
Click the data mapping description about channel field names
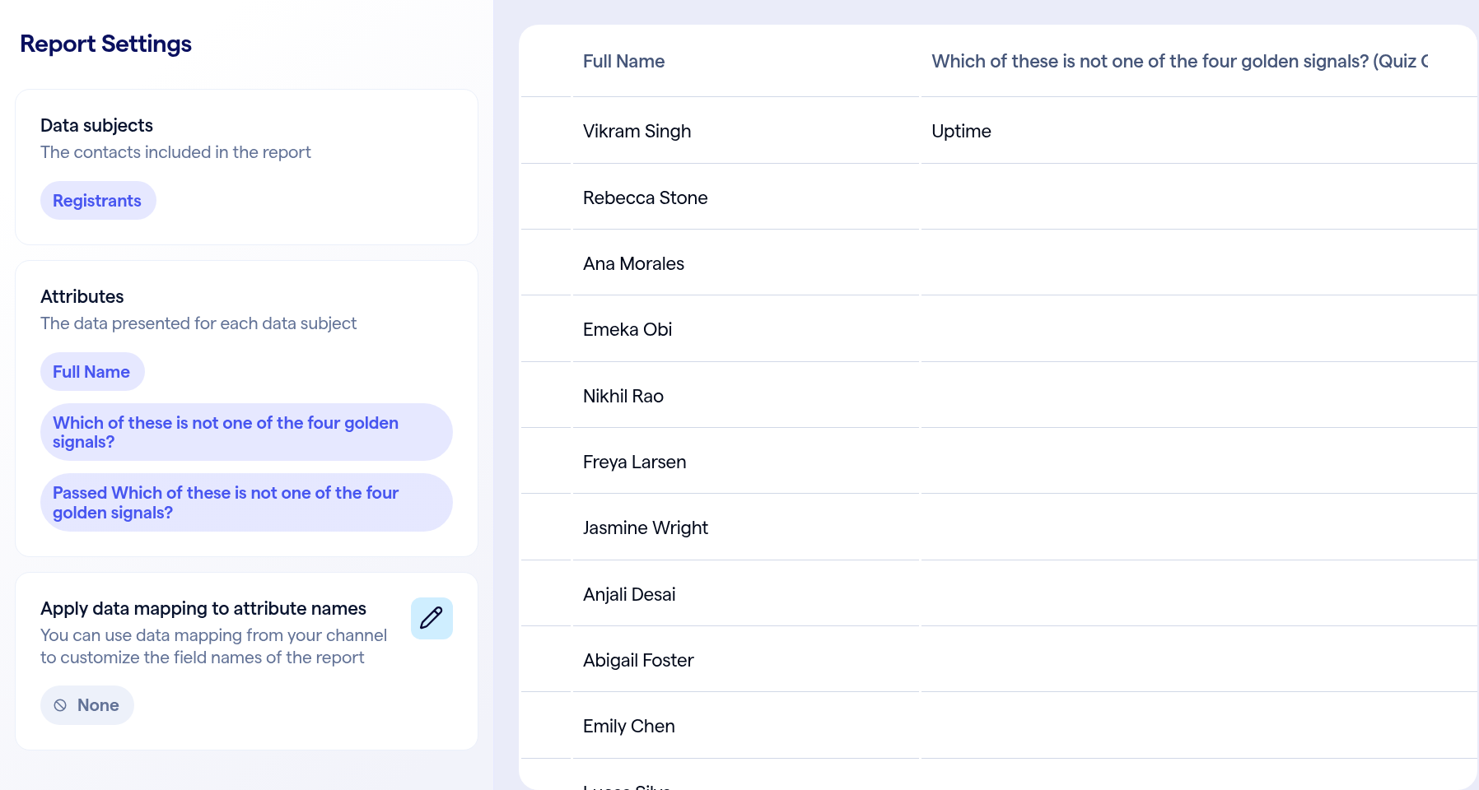213,646
